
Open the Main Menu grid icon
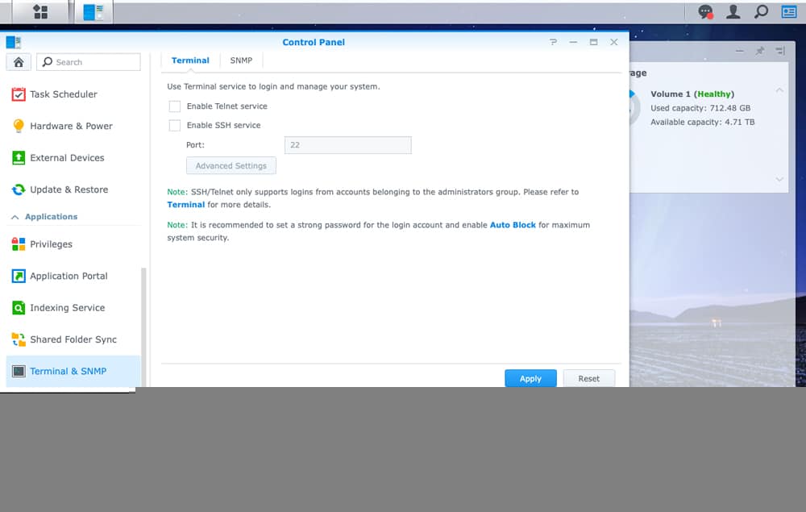[x=40, y=12]
